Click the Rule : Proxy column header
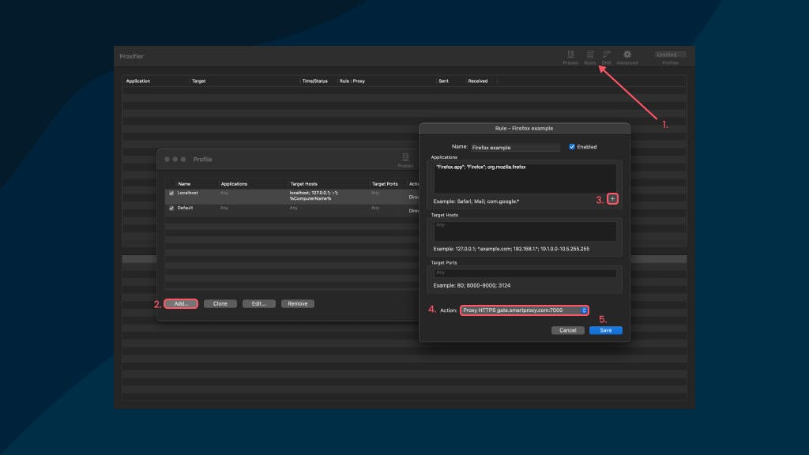Viewport: 809px width, 455px height. [x=352, y=81]
